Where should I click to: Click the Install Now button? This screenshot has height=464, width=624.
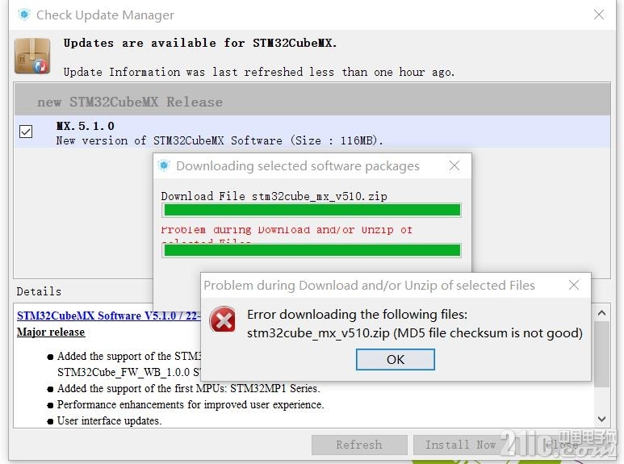(460, 445)
